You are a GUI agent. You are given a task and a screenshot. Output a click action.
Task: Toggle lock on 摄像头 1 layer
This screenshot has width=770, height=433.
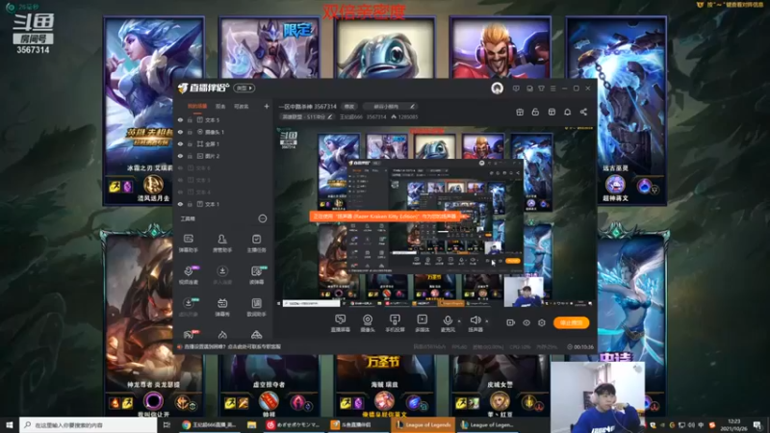tap(190, 132)
